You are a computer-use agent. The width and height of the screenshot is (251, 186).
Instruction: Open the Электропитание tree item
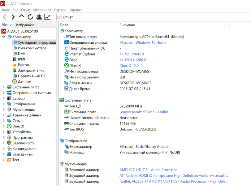click(31, 70)
